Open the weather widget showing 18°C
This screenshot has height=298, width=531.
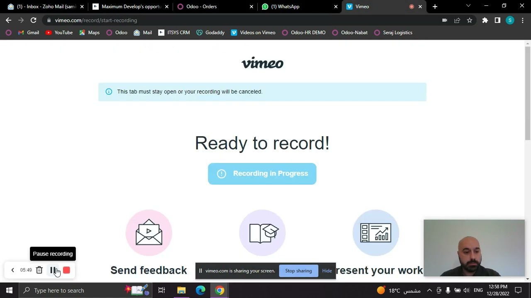(x=398, y=291)
